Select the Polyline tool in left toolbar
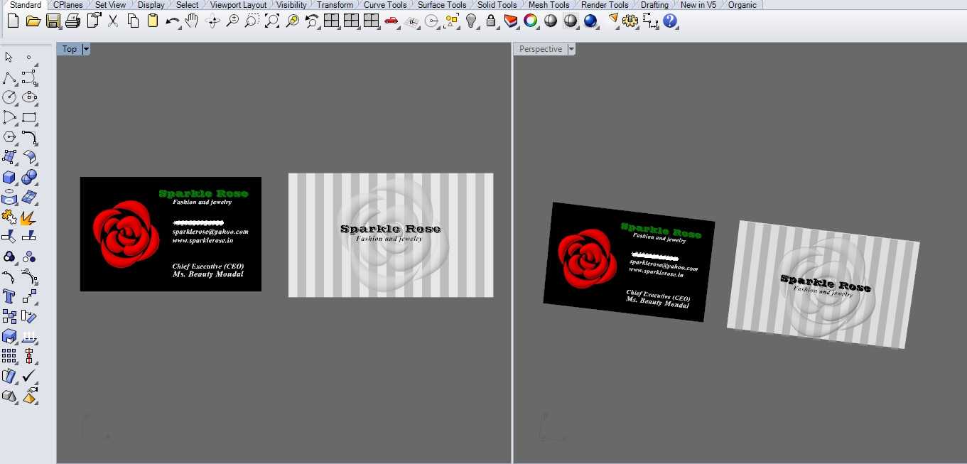Viewport: 967px width, 464px height. point(9,77)
